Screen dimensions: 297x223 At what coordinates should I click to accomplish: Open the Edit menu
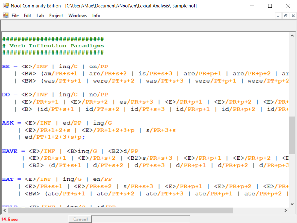(28, 16)
